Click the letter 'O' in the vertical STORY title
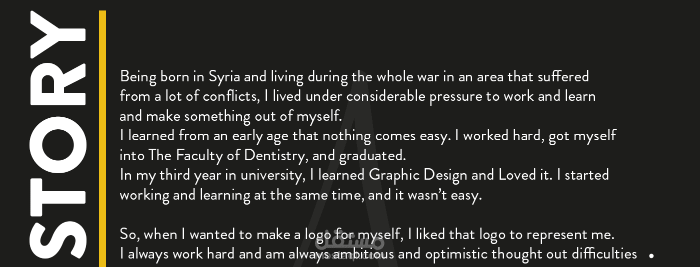700x267 pixels. [x=58, y=141]
